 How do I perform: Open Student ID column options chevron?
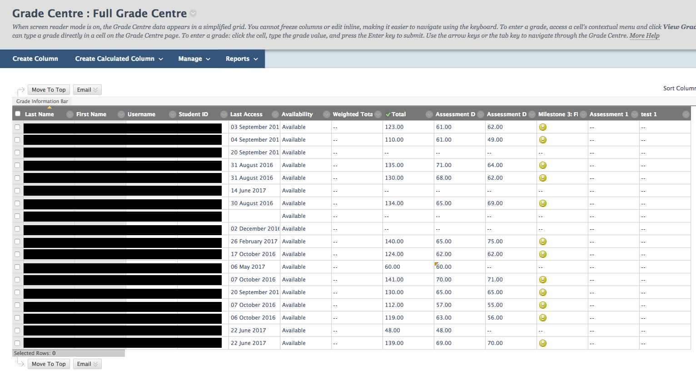click(x=224, y=114)
